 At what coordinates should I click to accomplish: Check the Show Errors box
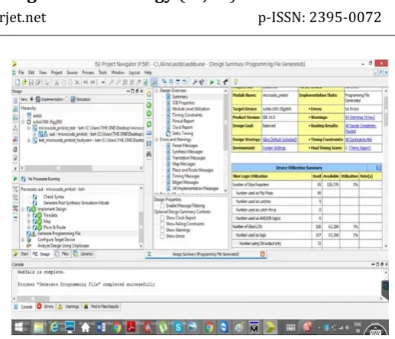point(162,236)
